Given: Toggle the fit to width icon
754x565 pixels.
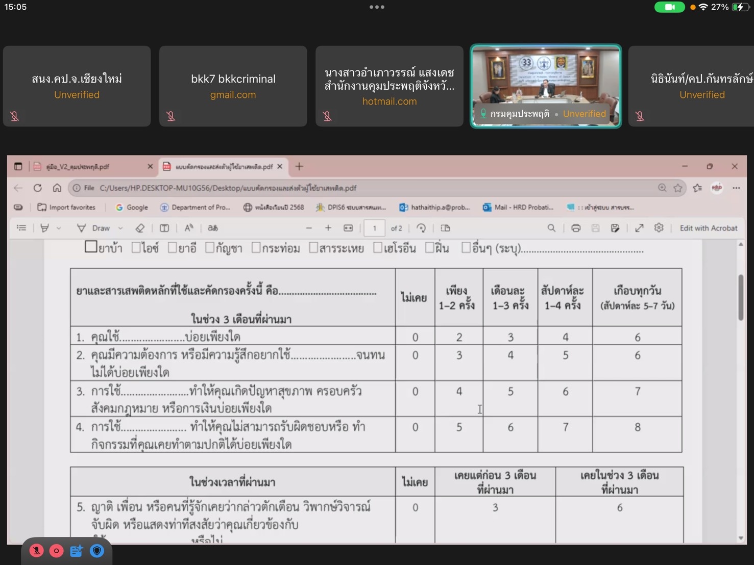Looking at the screenshot, I should pos(348,228).
